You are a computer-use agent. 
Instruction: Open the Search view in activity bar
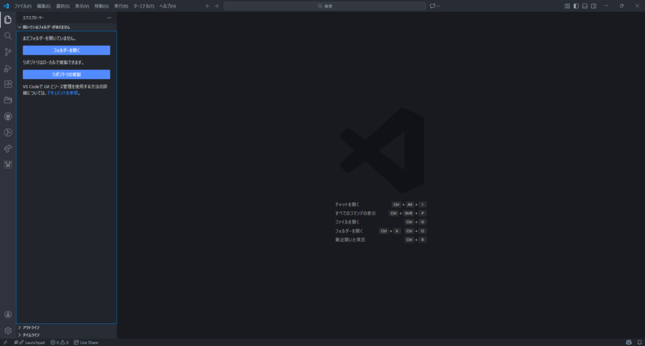click(8, 36)
